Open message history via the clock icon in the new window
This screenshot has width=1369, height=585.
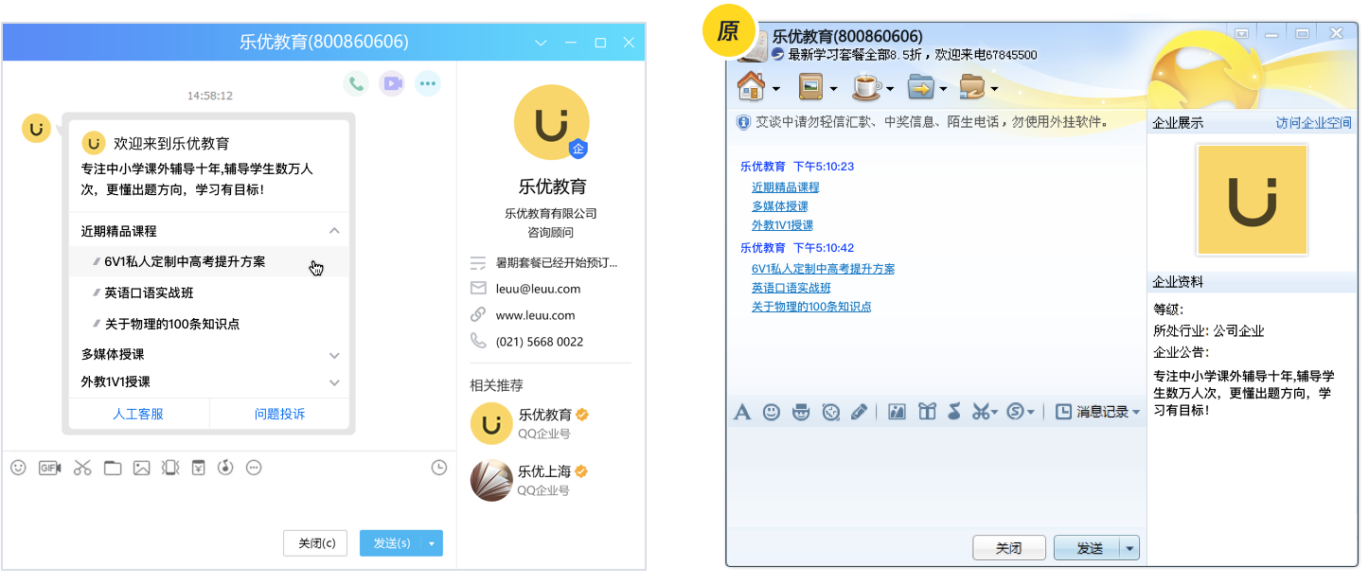438,467
